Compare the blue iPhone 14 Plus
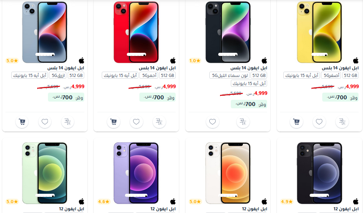The image size is (363, 213). pos(68,122)
